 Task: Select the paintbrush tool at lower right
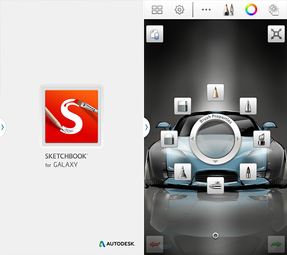[x=248, y=172]
